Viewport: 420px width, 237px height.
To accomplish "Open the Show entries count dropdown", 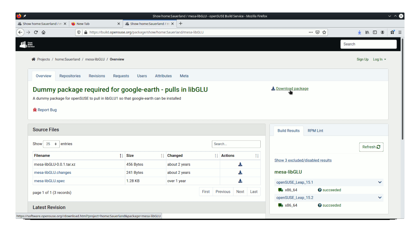I will [x=51, y=144].
